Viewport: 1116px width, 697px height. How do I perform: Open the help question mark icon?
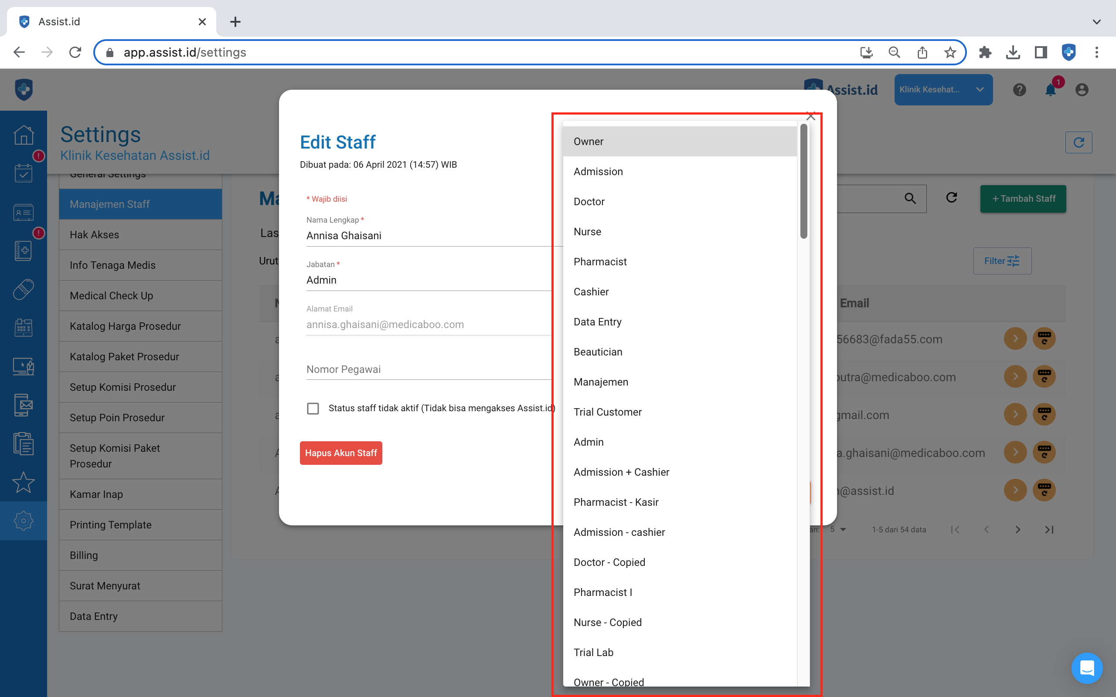[1019, 89]
